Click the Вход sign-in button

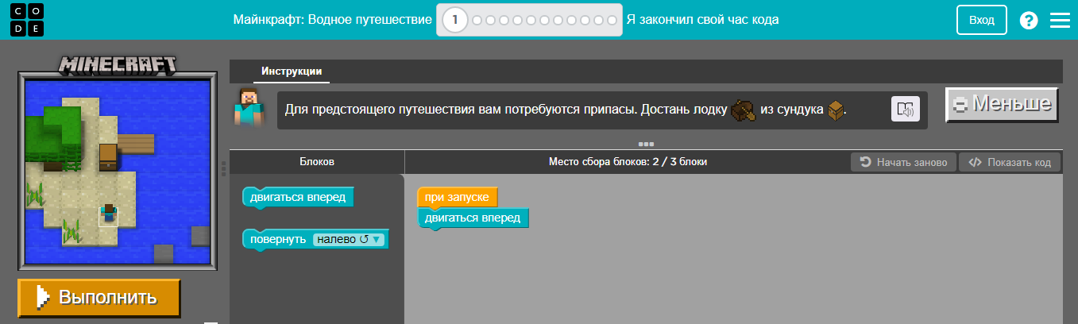[982, 21]
